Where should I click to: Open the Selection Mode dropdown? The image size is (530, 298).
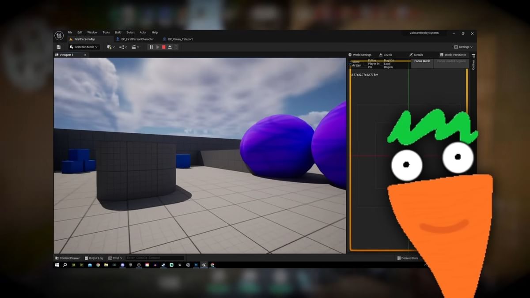click(83, 47)
